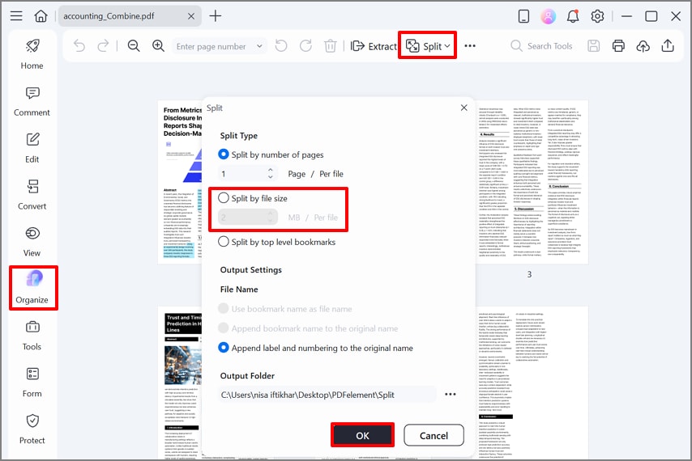Click the Extract pages tool
Viewport: 692px width, 461px height.
click(374, 46)
